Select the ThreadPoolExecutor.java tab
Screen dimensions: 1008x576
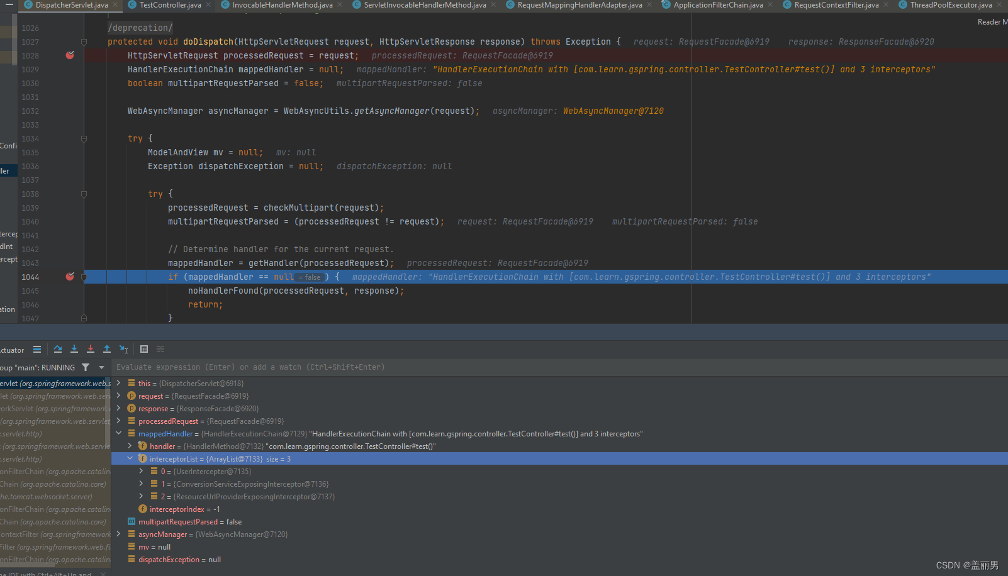pos(951,5)
